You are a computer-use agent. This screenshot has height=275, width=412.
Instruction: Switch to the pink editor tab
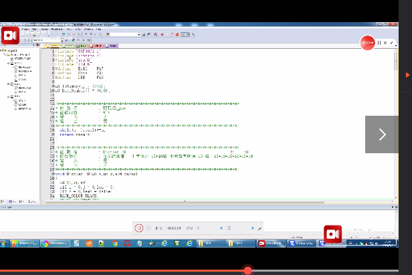click(x=96, y=46)
